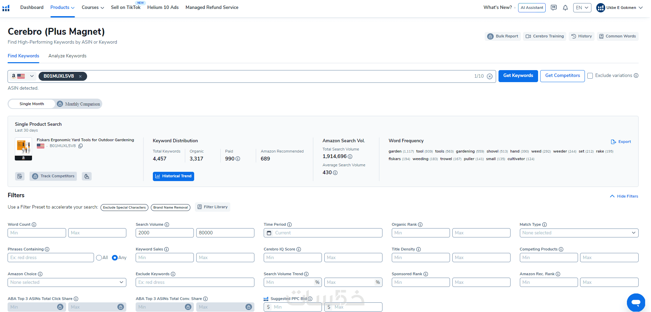651x312 pixels.
Task: Click info icon next to Paid 990
Action: pos(238,159)
